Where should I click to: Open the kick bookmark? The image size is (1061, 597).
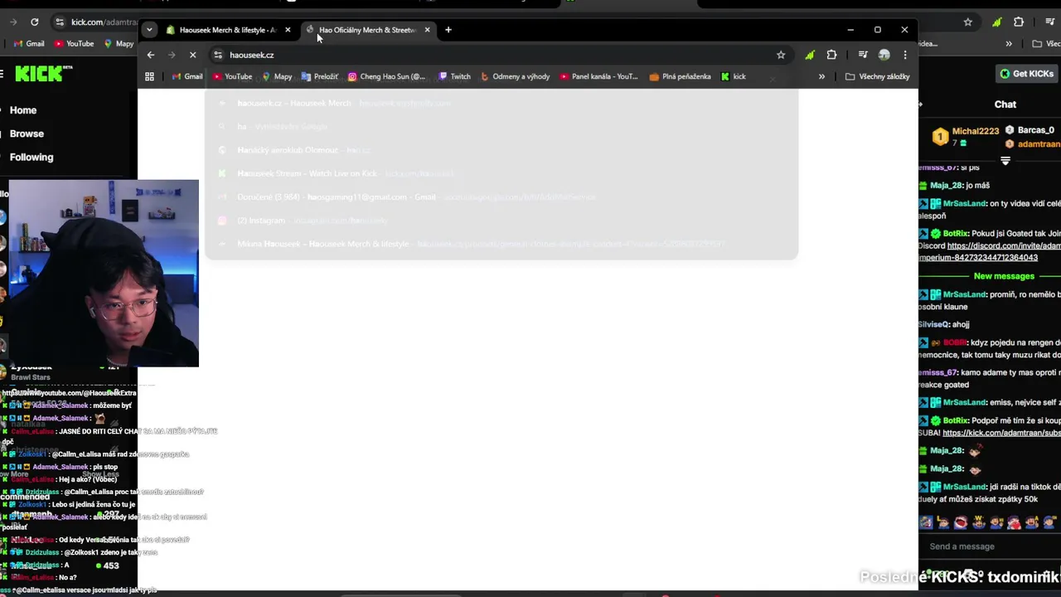click(734, 76)
